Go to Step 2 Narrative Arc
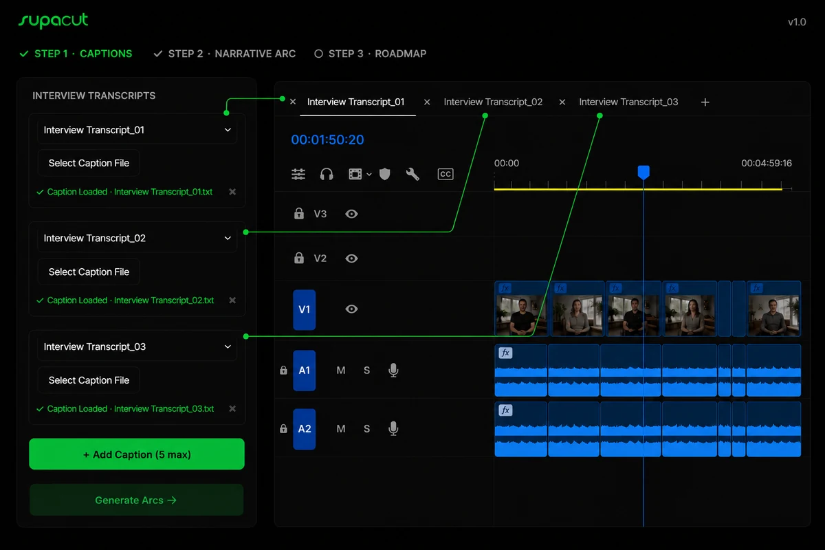 click(225, 54)
